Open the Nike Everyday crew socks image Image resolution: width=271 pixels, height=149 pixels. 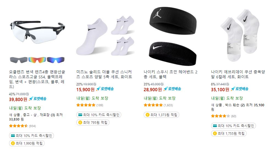click(239, 36)
